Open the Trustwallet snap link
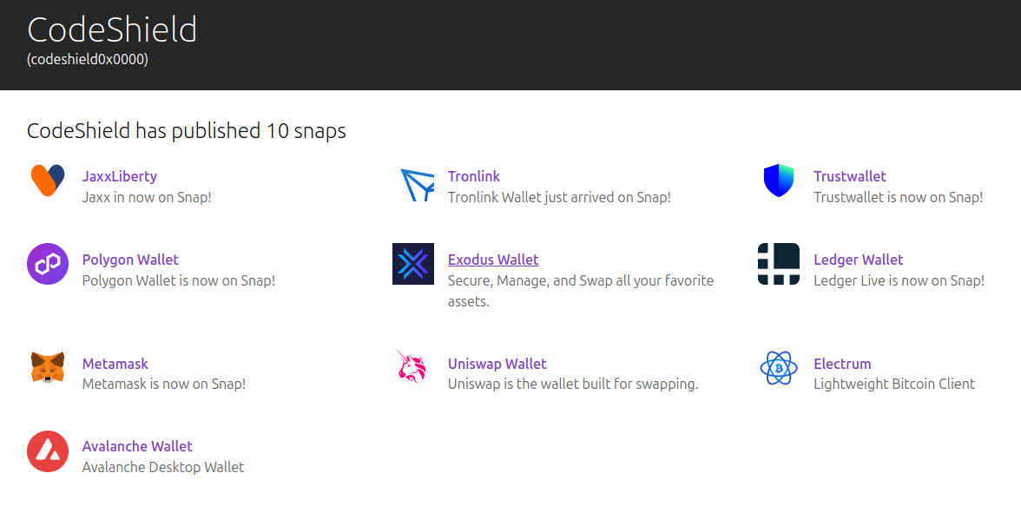This screenshot has width=1021, height=513. (850, 176)
